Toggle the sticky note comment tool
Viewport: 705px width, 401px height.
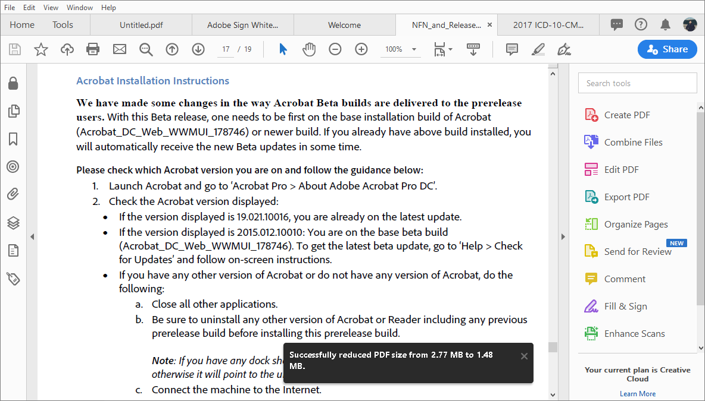(511, 49)
